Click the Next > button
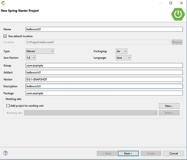 128,154
